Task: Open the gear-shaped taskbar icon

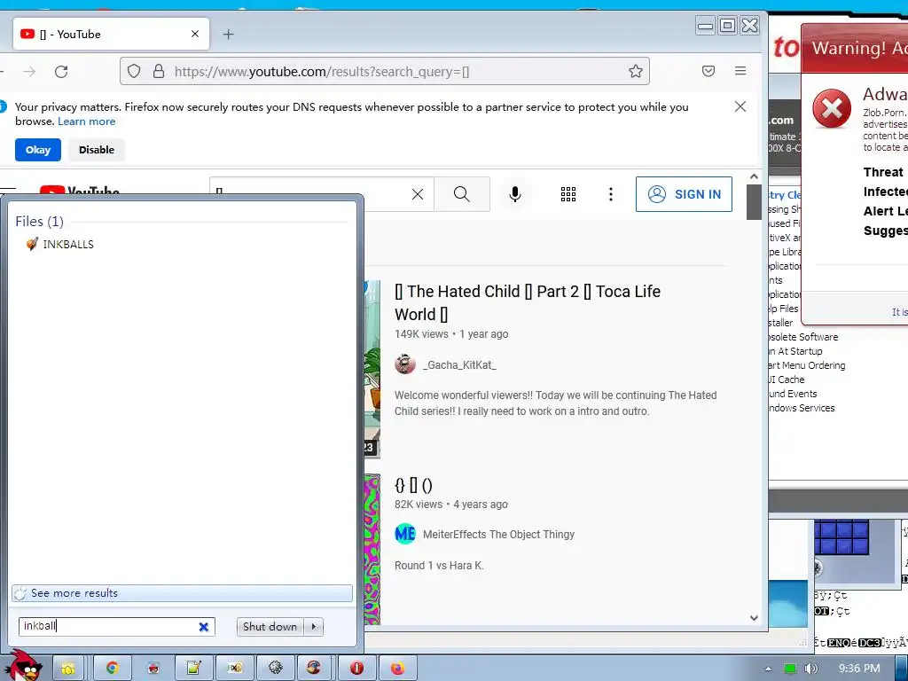Action: [x=275, y=669]
